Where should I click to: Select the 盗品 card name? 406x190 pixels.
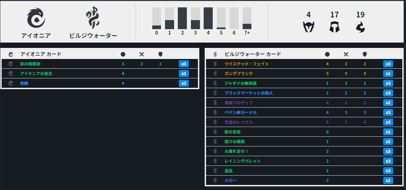point(229,171)
